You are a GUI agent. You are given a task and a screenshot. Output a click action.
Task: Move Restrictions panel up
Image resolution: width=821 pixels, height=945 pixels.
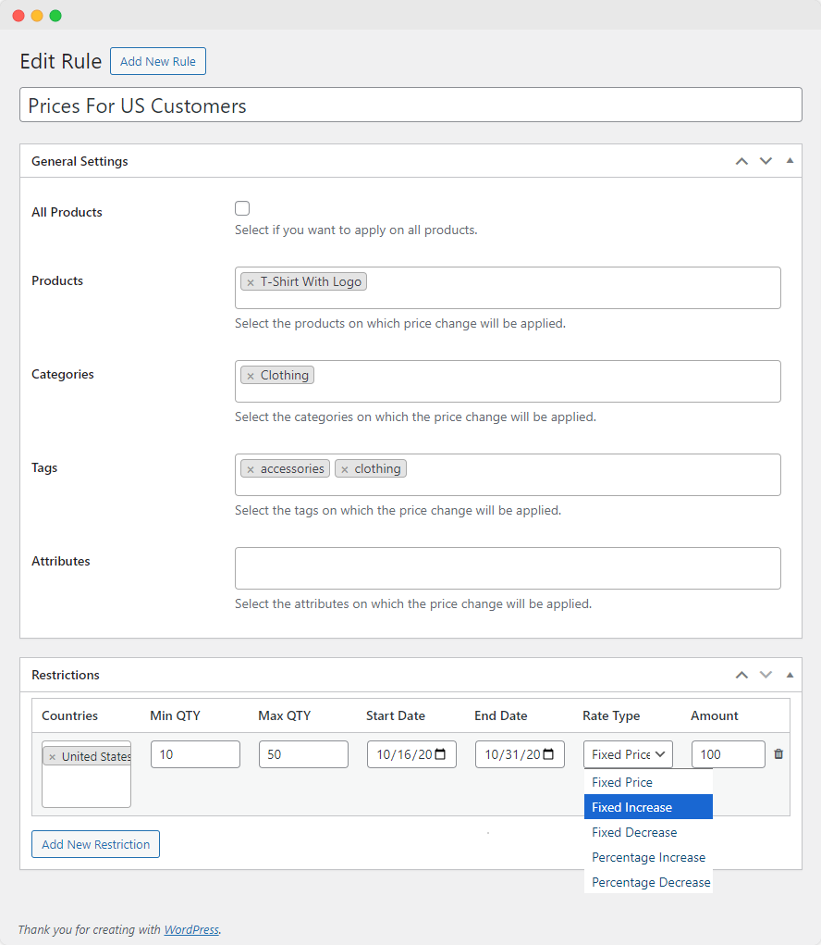(741, 675)
